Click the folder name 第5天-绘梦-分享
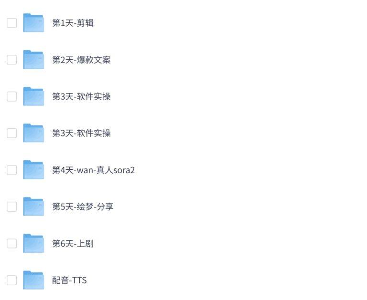The image size is (367, 300). pos(83,207)
